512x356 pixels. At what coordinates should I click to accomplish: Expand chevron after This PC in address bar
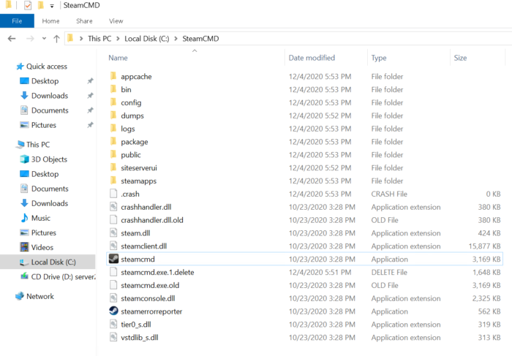tap(118, 39)
